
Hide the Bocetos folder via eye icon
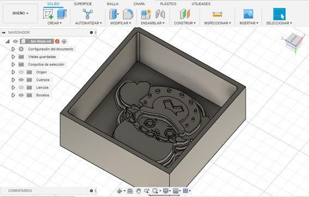(x=21, y=95)
